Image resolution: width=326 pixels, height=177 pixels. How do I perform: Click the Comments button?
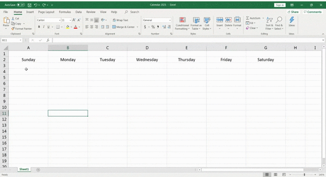coord(313,12)
